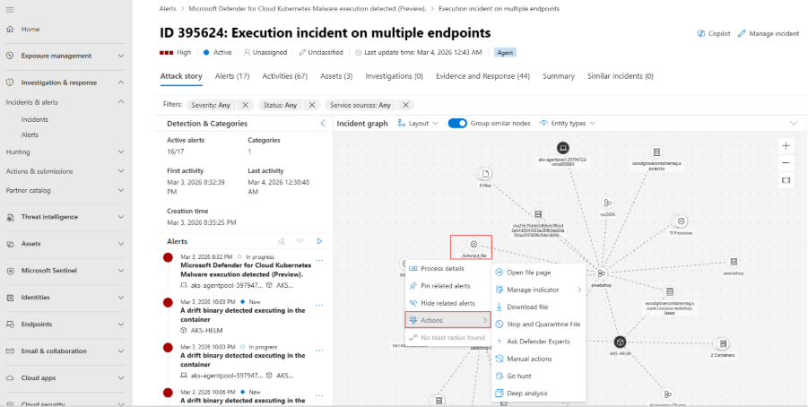The image size is (808, 407).
Task: Collapse the Detection & Categories panel
Action: [323, 123]
